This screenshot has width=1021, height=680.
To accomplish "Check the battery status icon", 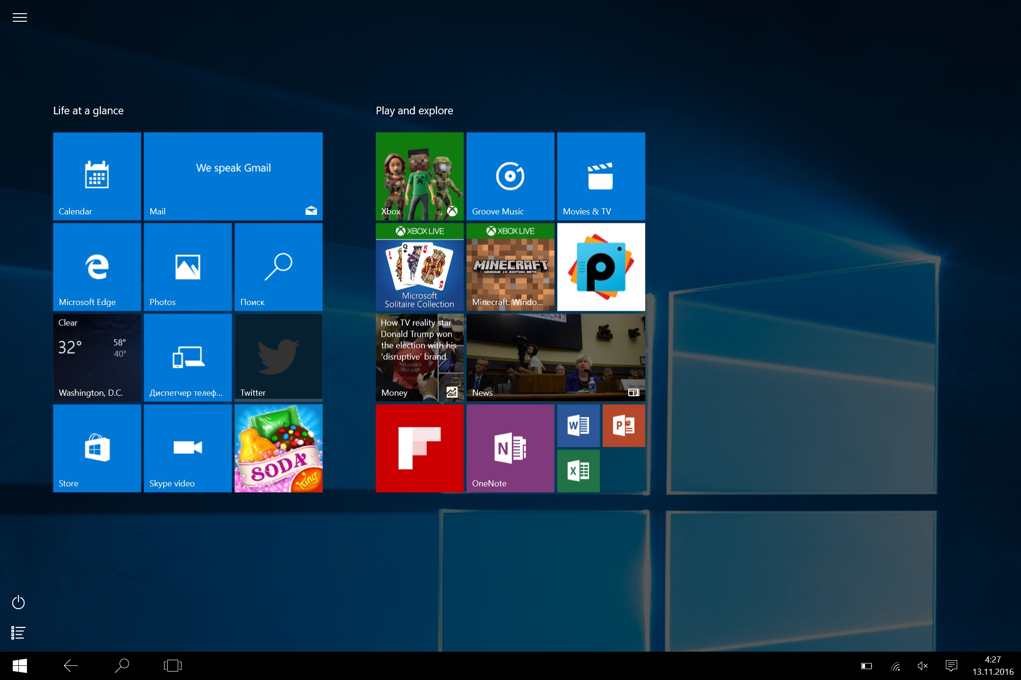I will pos(866,666).
